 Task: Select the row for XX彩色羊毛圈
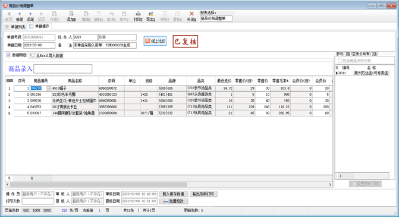click(173, 95)
